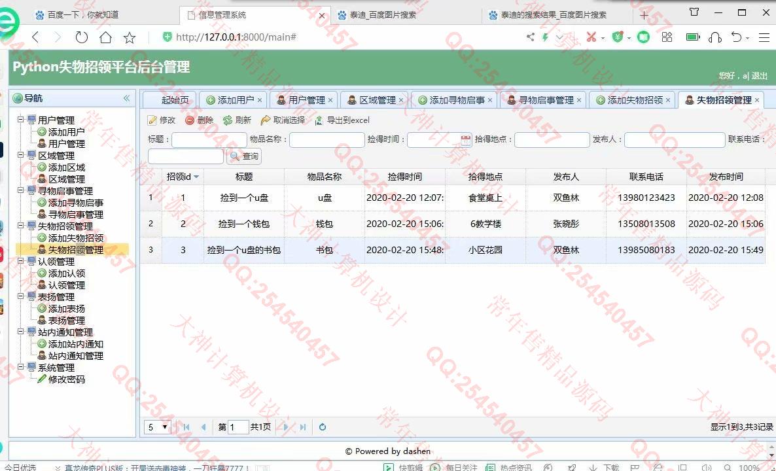Collapse the 用户管理 tree node

pos(21,120)
